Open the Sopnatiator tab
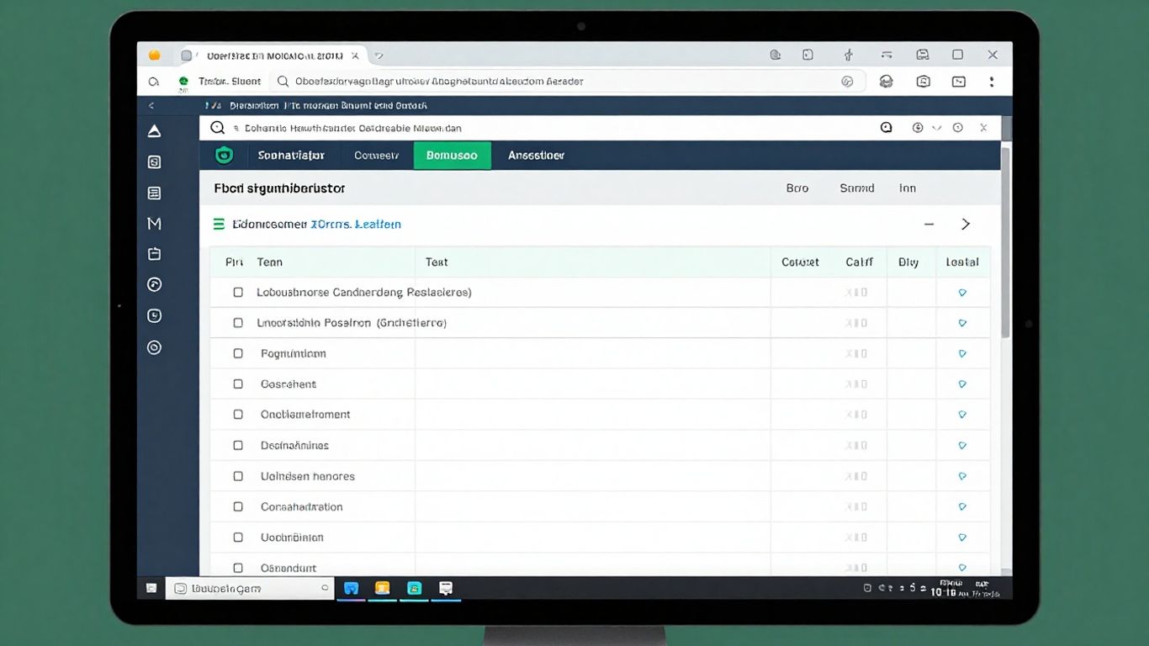1149x646 pixels. [x=291, y=156]
